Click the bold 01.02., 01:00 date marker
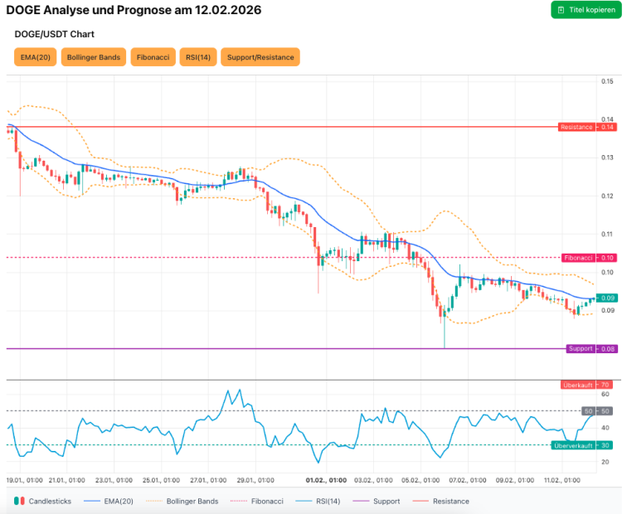This screenshot has width=627, height=514. 326,480
